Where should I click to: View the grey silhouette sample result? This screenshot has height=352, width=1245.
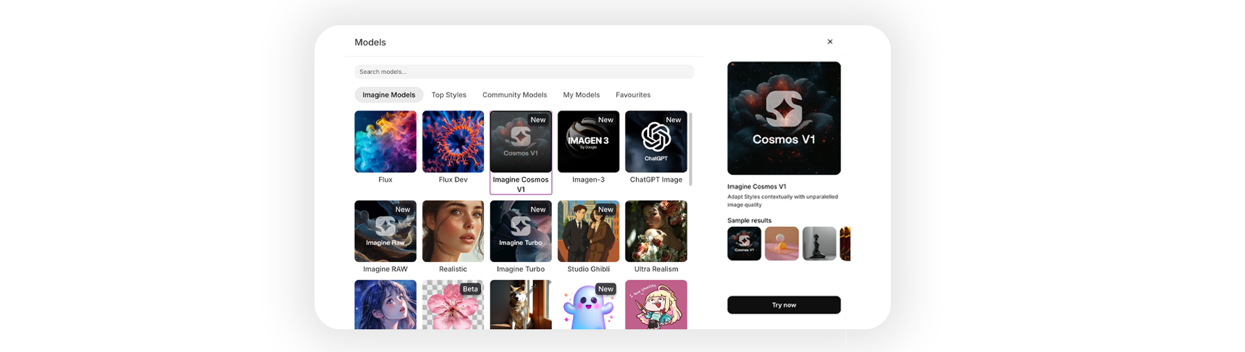[819, 244]
